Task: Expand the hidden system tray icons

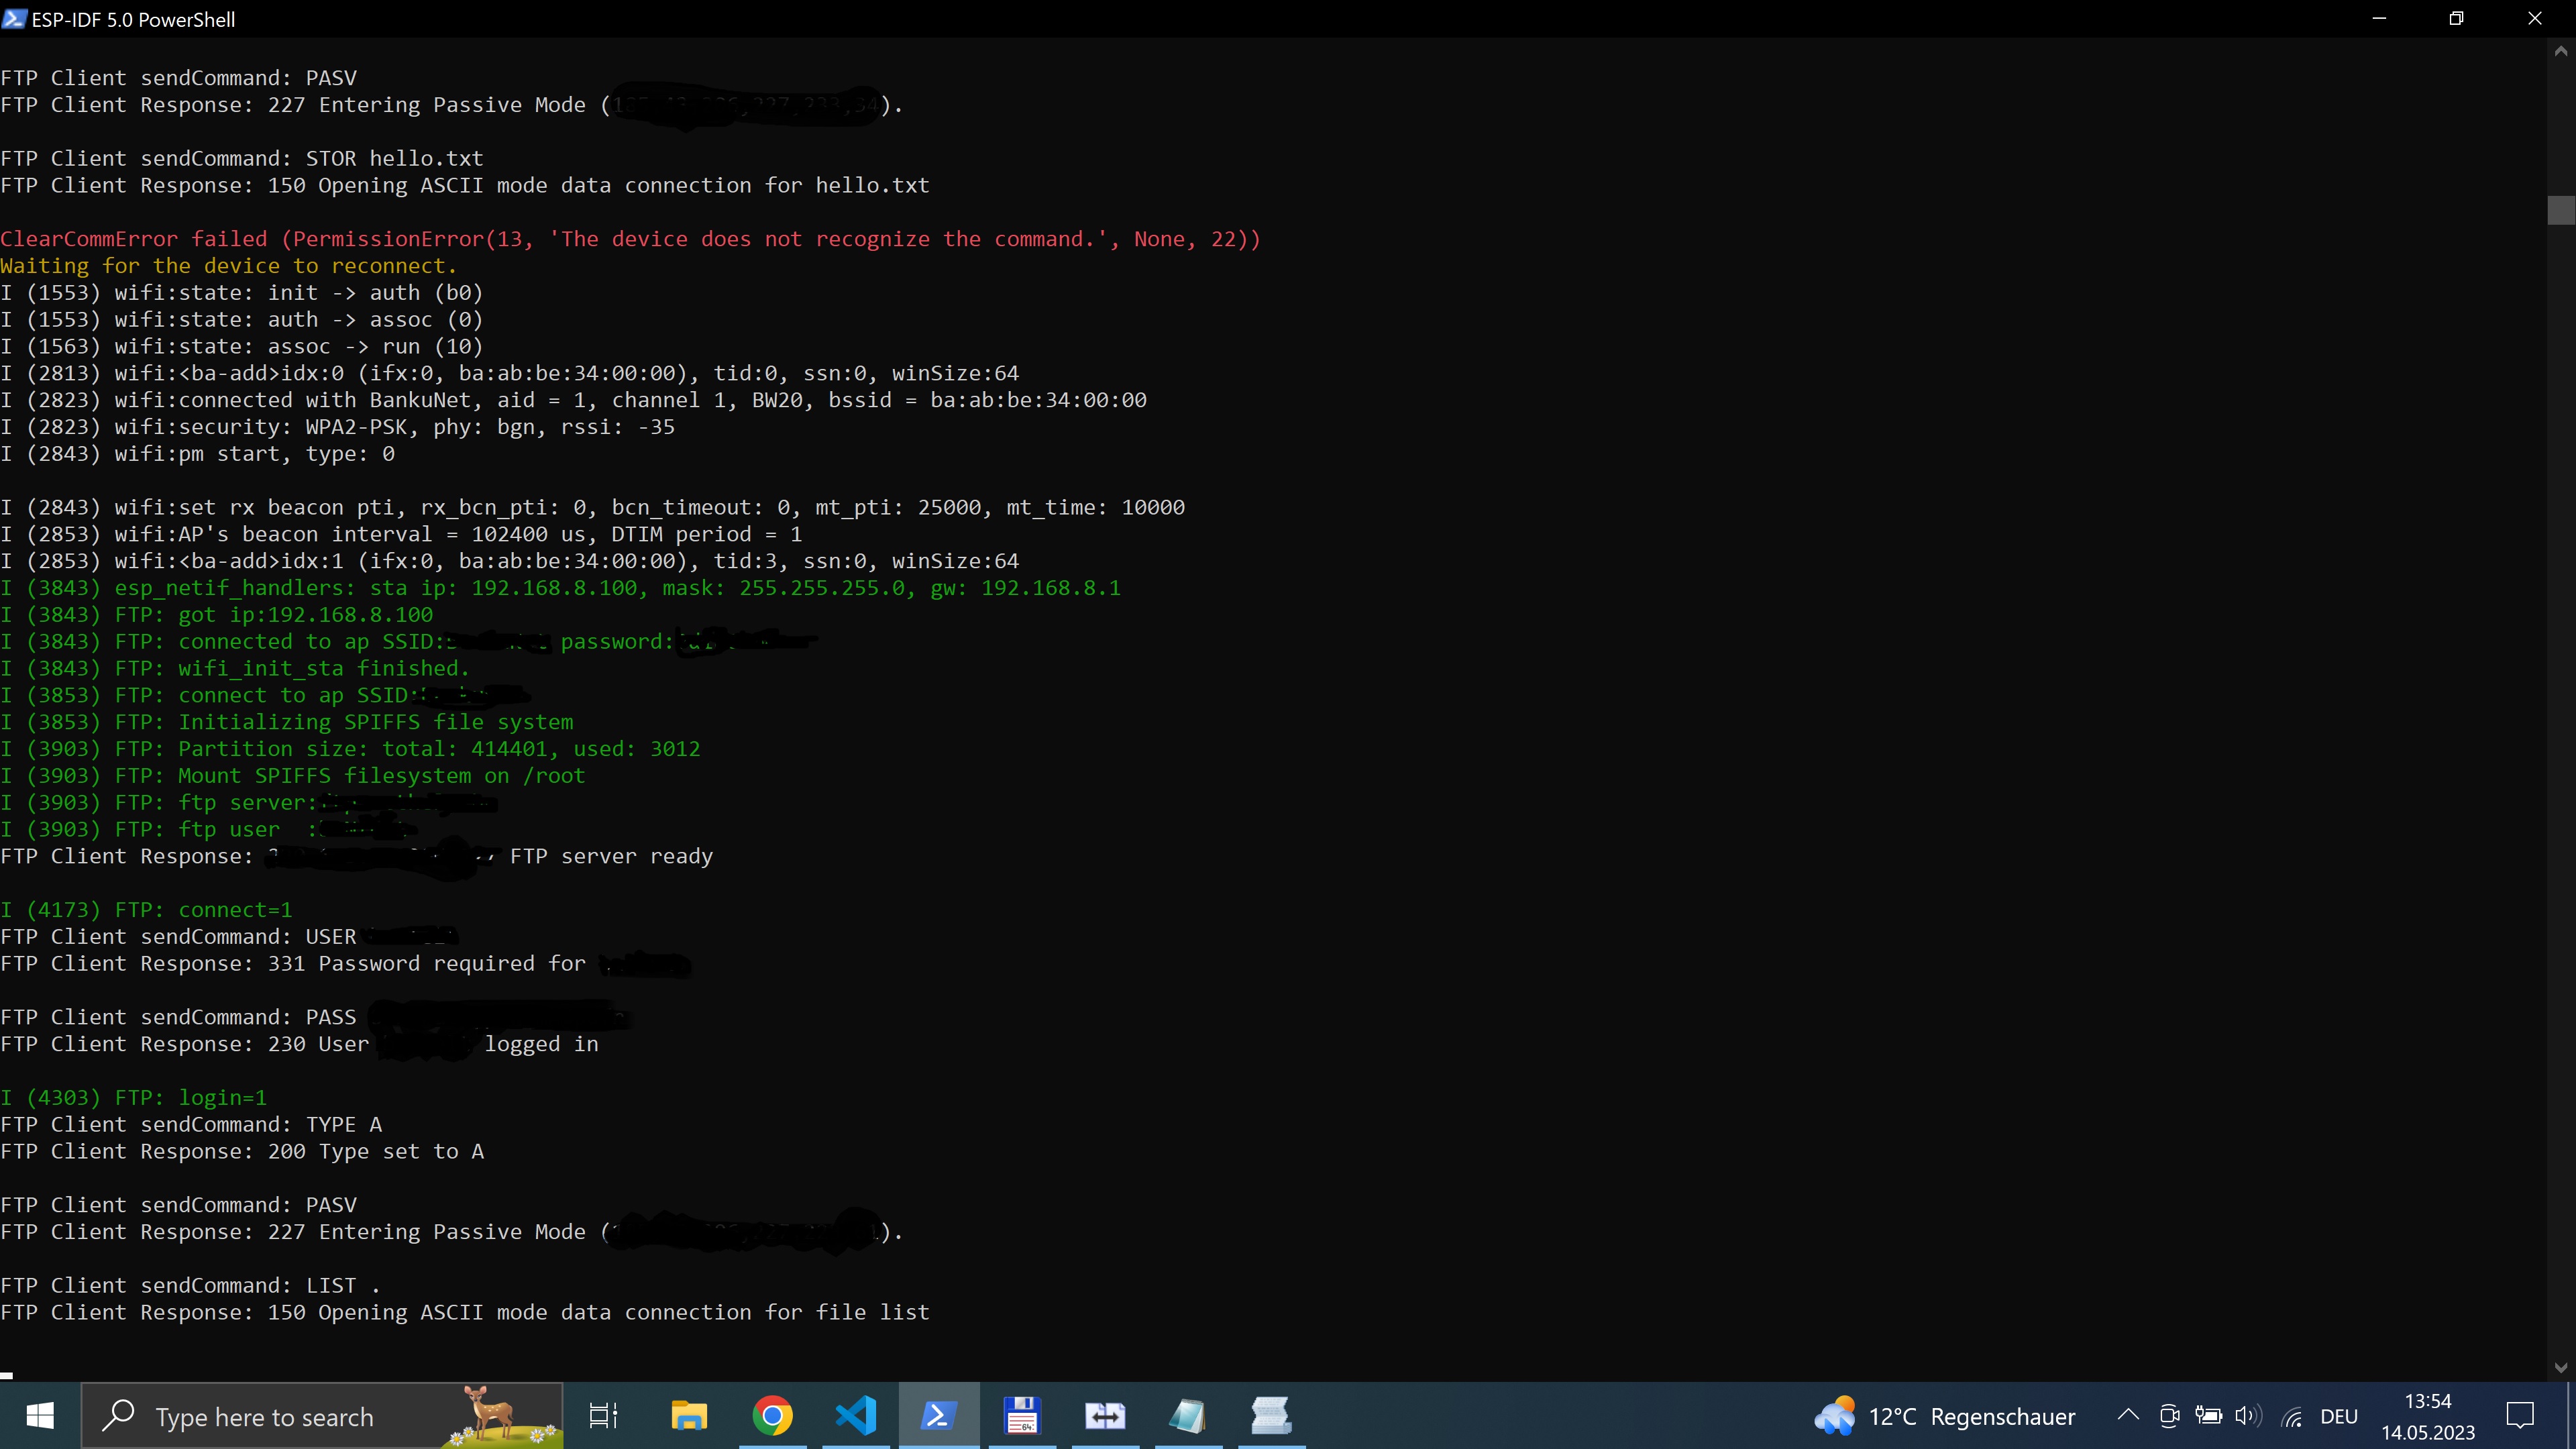Action: click(2128, 1416)
